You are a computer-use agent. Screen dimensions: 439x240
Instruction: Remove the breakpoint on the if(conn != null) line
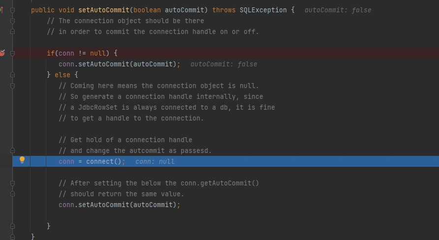[2, 53]
